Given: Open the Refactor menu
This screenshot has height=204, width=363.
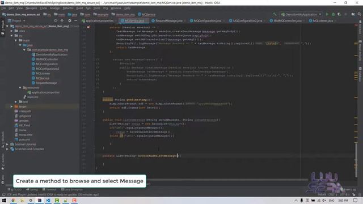Looking at the screenshot, I should click(68, 8).
